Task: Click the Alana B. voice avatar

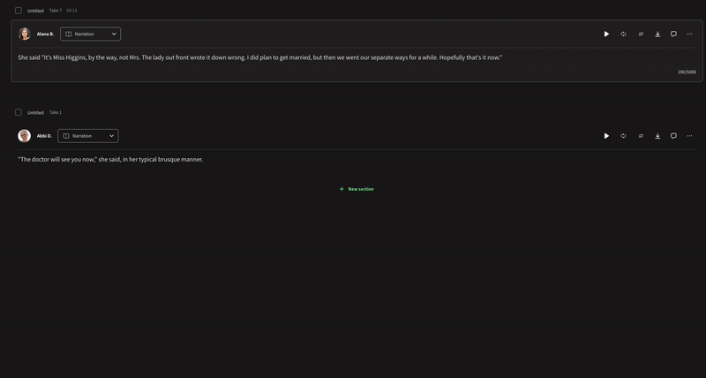Action: point(25,34)
